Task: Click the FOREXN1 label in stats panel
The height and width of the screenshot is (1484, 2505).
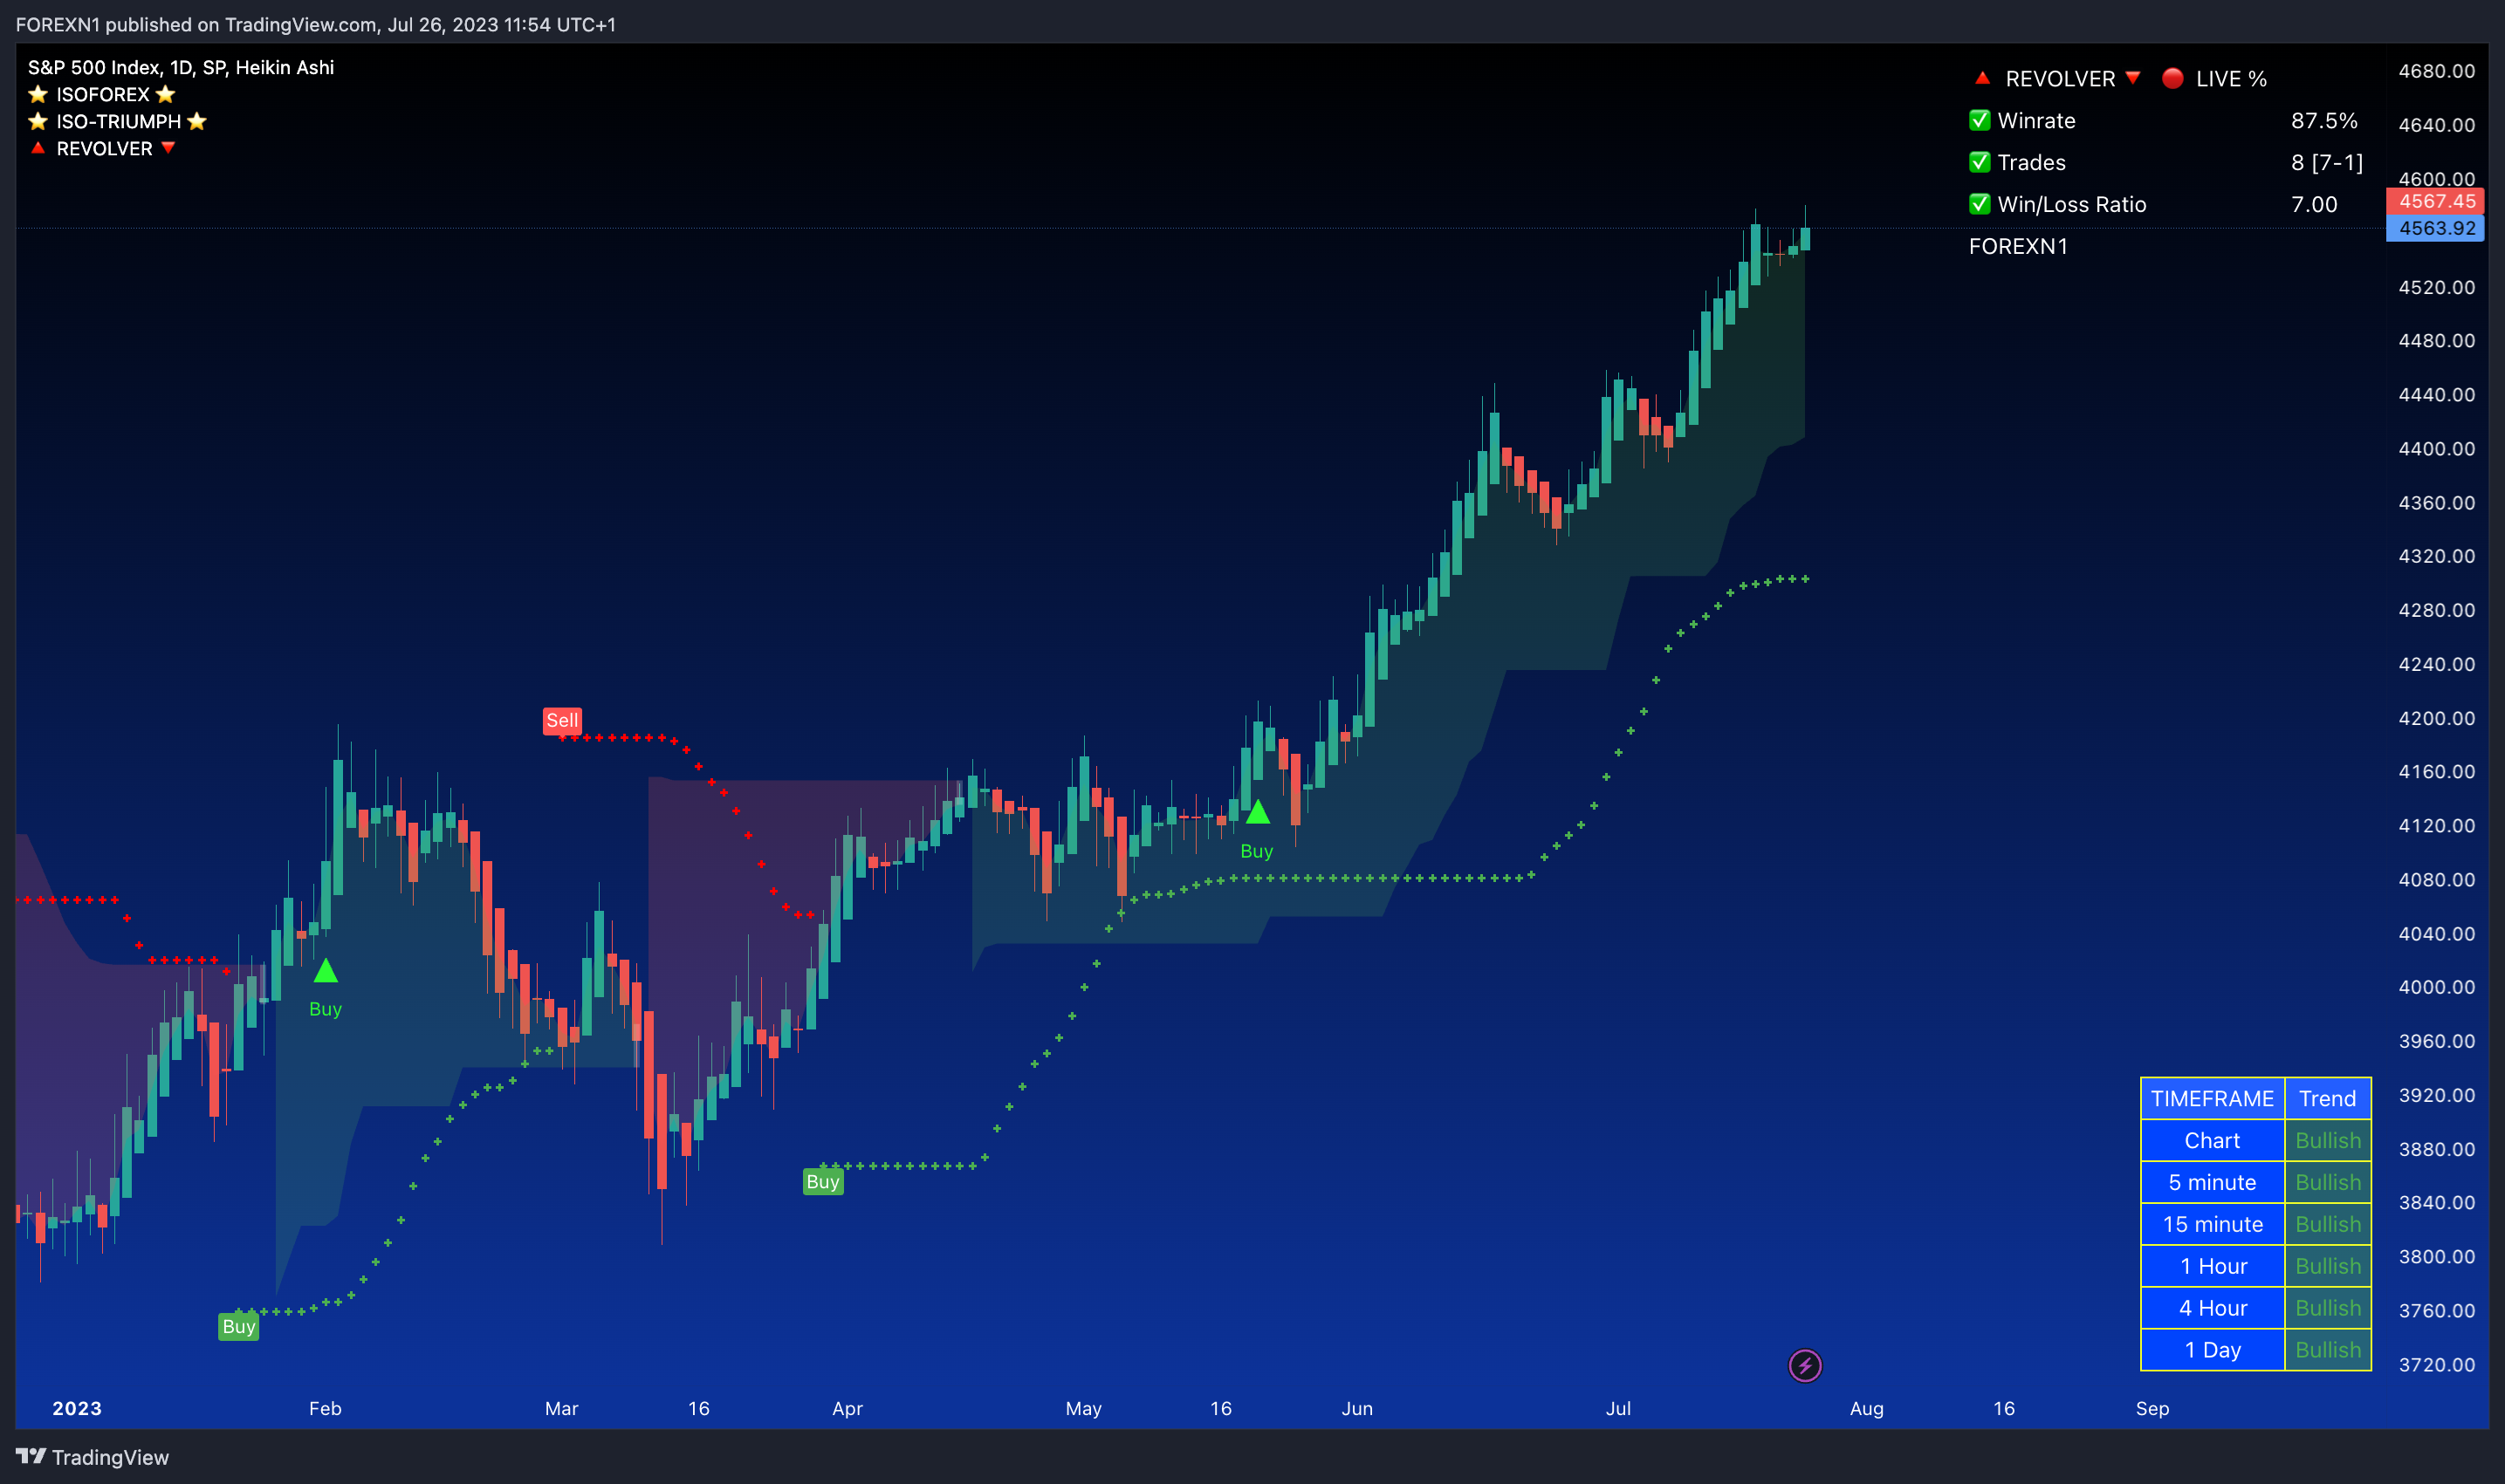Action: pyautogui.click(x=2018, y=246)
